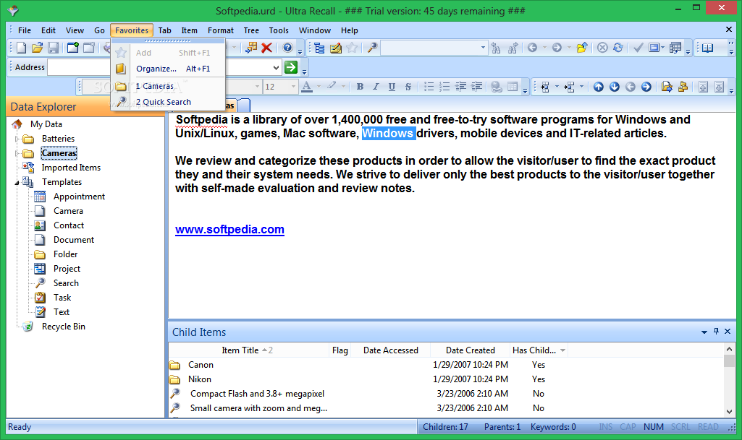Open a new tab with the plus-window icon
The image size is (742, 440).
pyautogui.click(x=73, y=48)
